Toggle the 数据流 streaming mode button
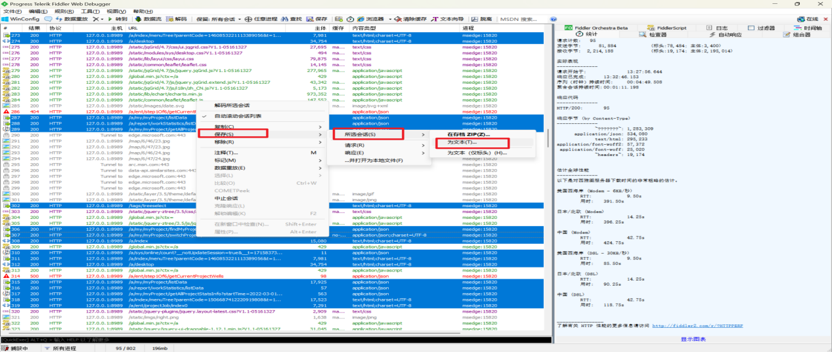The height and width of the screenshot is (352, 832). [x=148, y=19]
